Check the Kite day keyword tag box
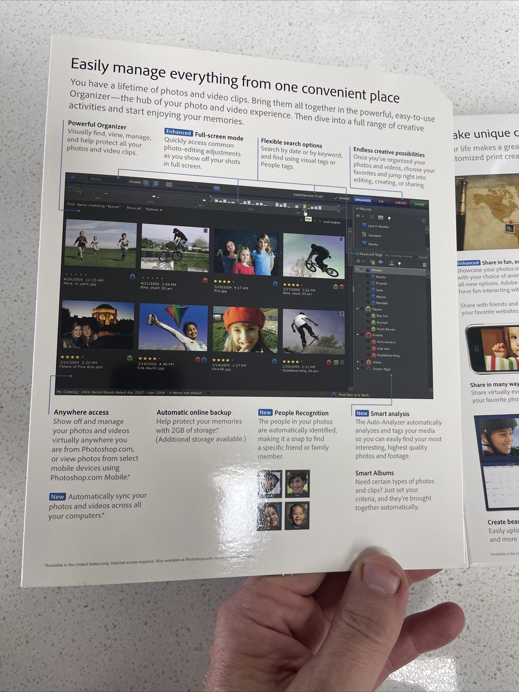Image resolution: width=519 pixels, height=692 pixels. pos(368,348)
